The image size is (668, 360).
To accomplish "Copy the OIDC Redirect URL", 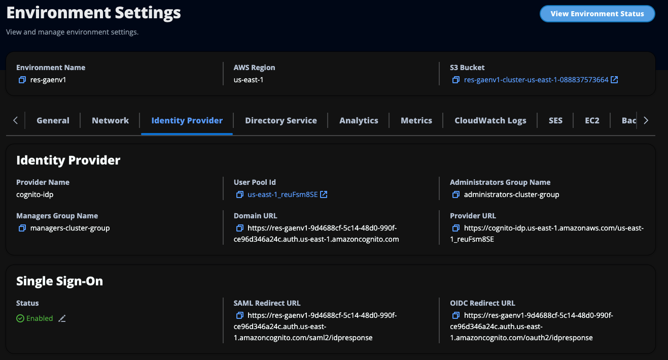I will click(x=455, y=315).
